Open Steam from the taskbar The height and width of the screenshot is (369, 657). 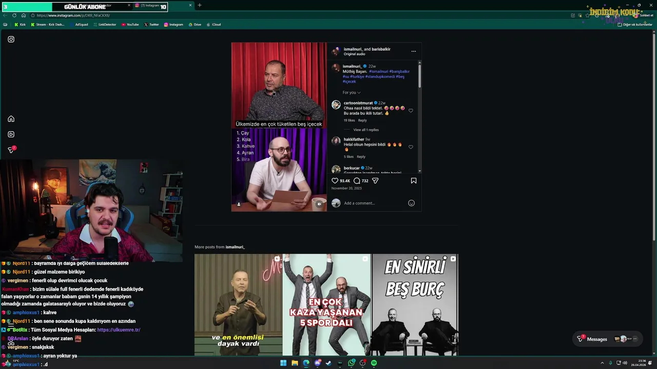pyautogui.click(x=328, y=363)
